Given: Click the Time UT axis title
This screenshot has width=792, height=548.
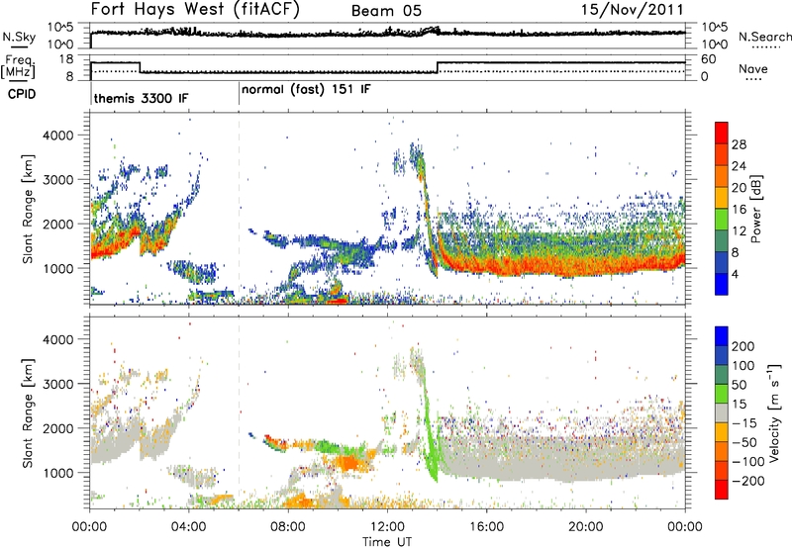Looking at the screenshot, I should (387, 542).
